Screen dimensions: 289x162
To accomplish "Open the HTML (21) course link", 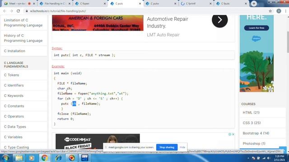I will [x=251, y=112].
